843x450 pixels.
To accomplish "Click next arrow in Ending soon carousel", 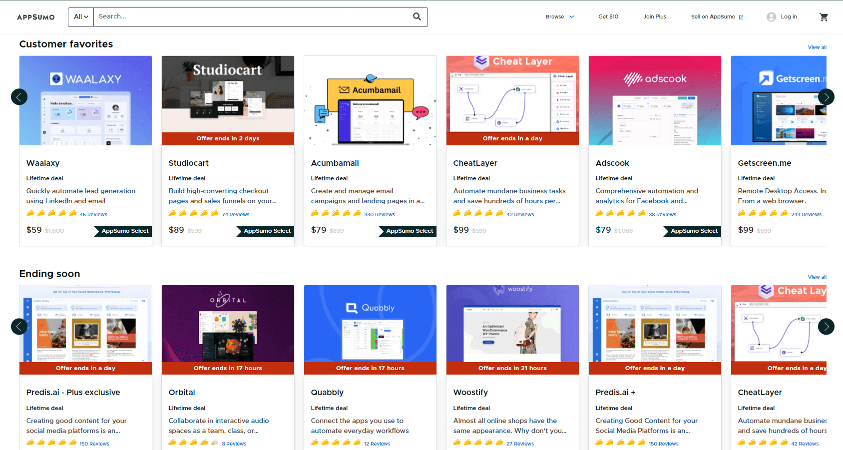I will pos(826,326).
